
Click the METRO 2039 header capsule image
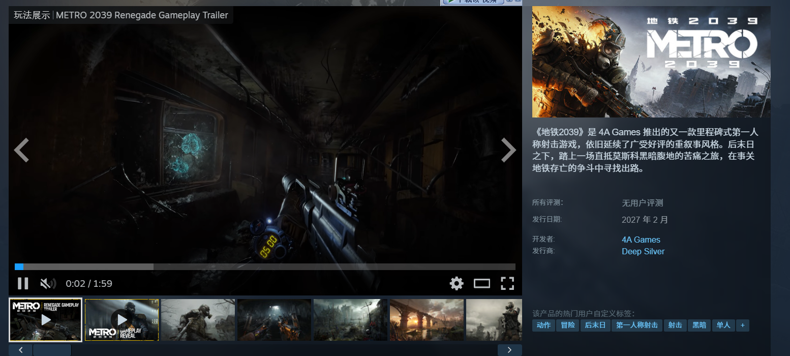point(651,62)
